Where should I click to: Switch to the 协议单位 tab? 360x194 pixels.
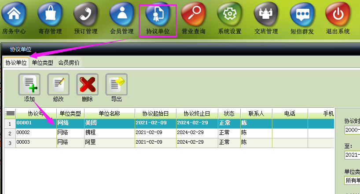pyautogui.click(x=16, y=63)
